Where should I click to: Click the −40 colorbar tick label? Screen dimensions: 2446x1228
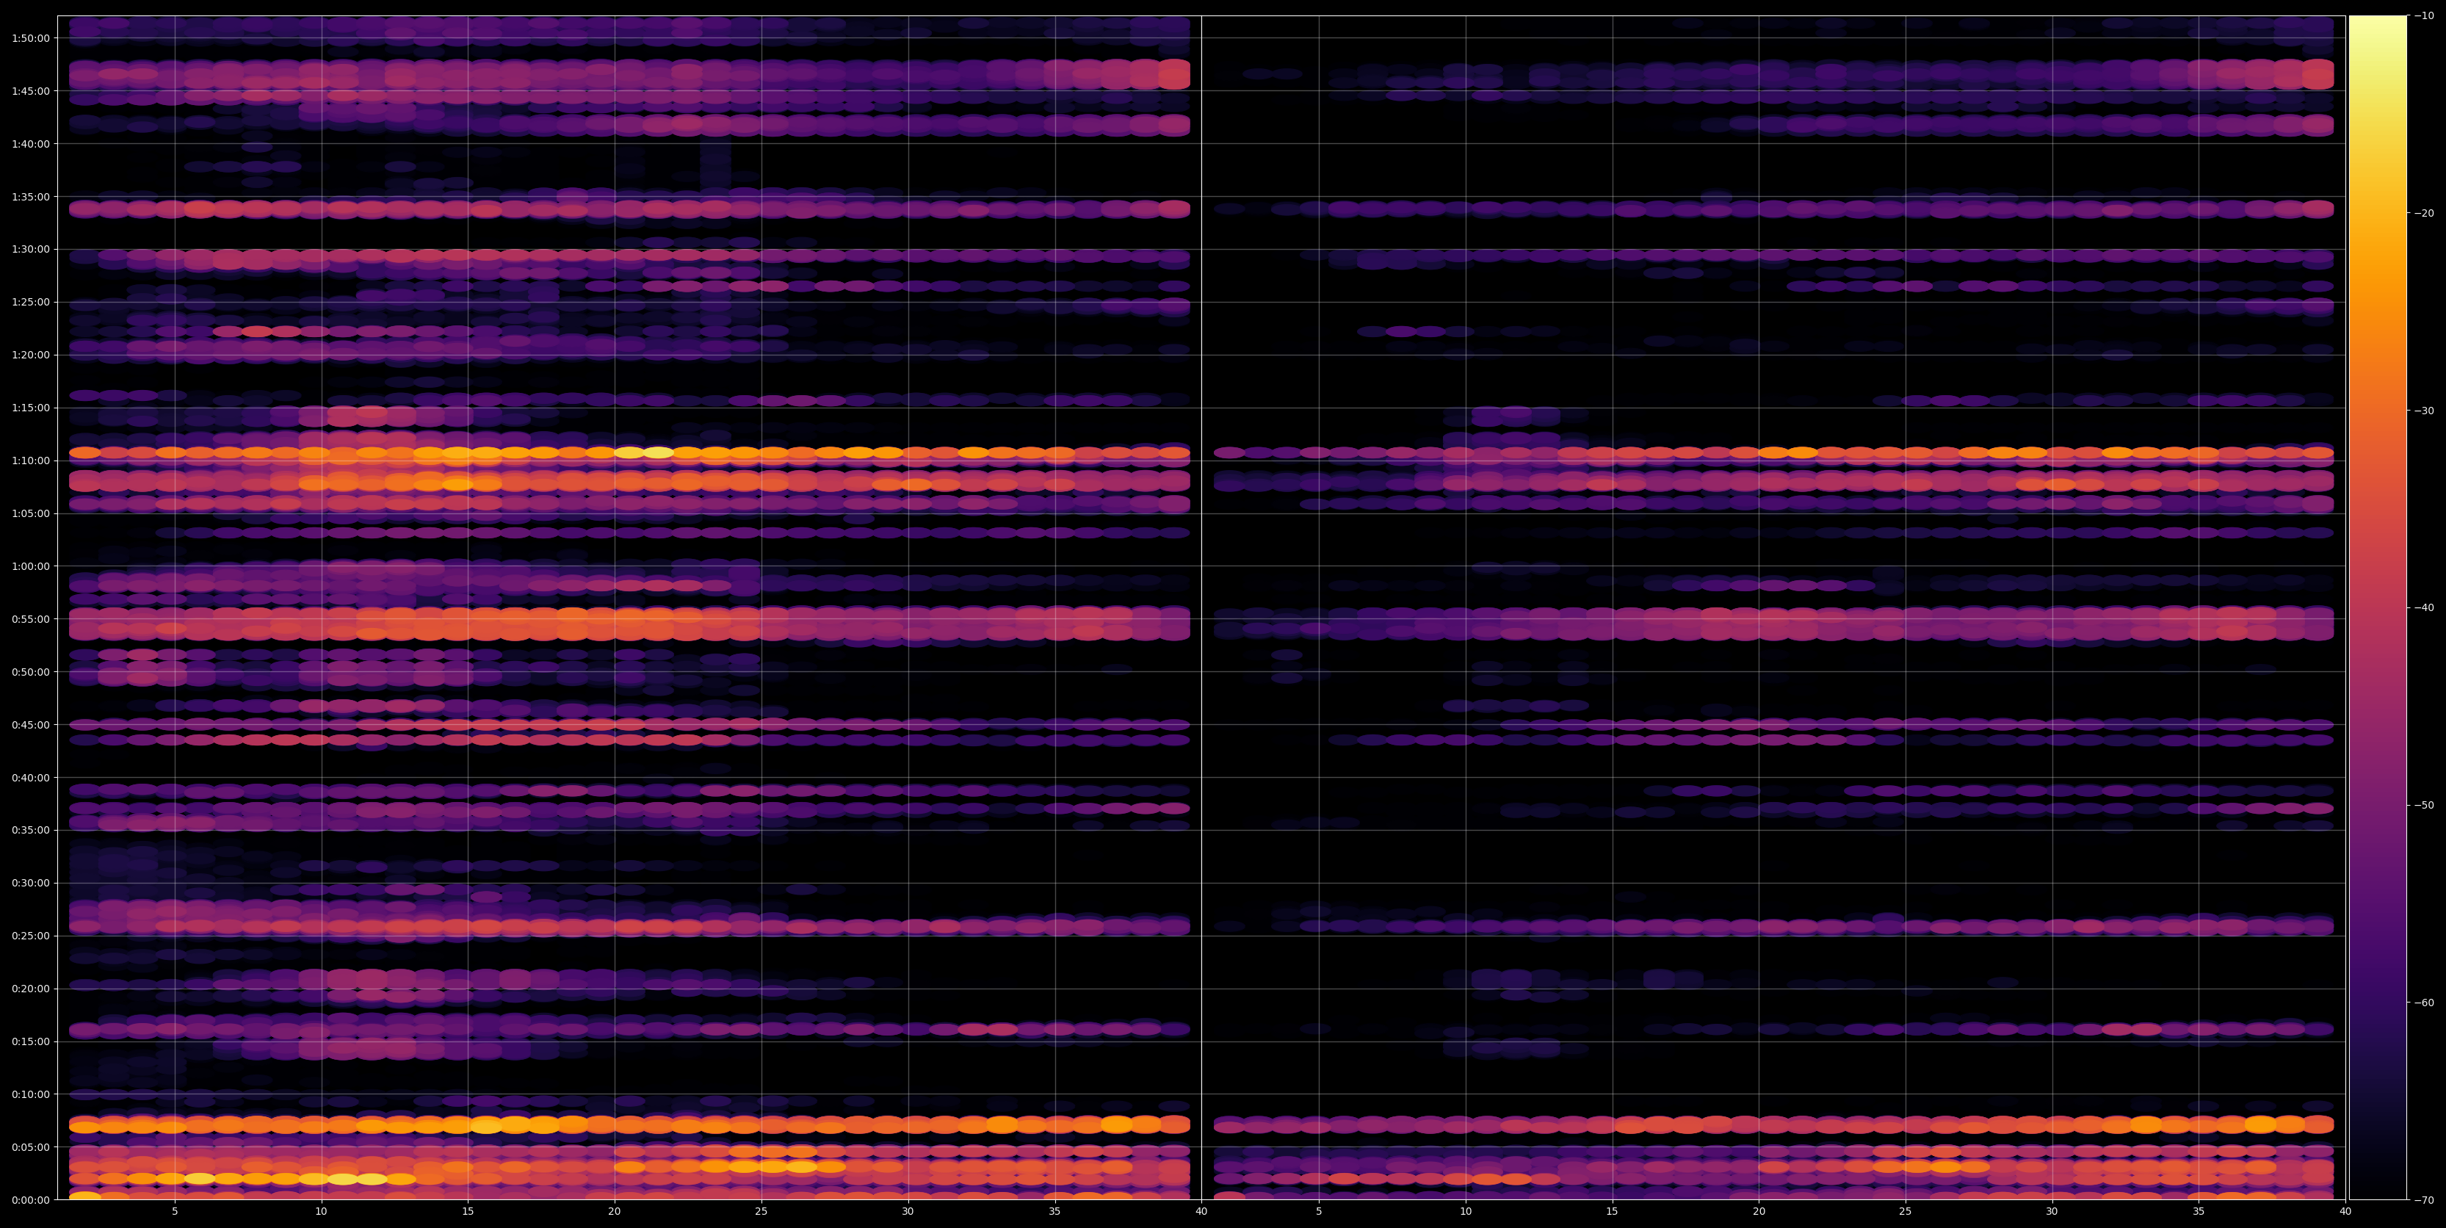tap(2424, 608)
